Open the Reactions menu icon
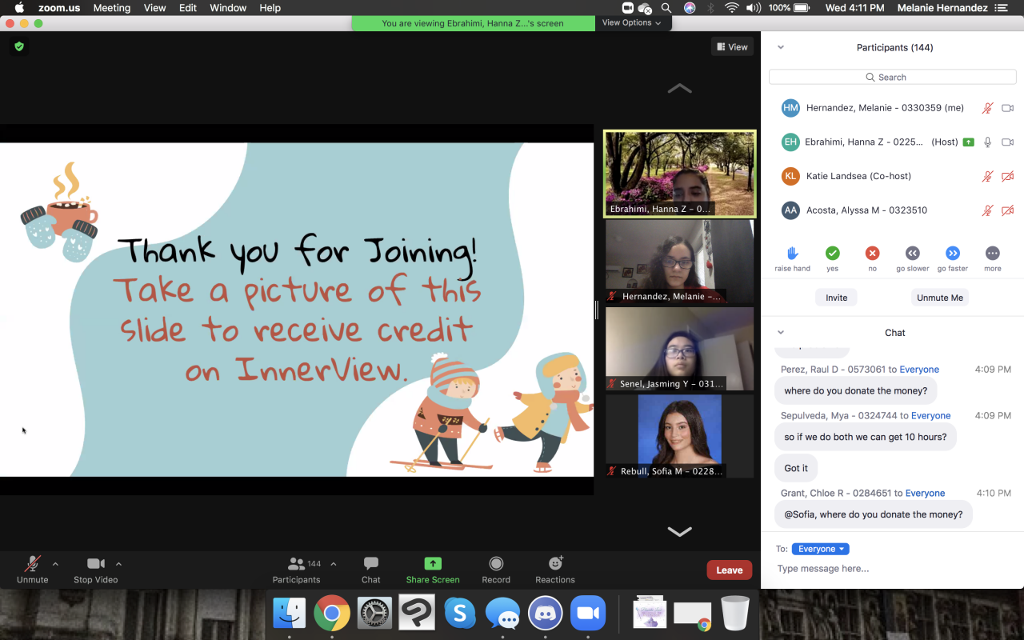The image size is (1024, 640). pyautogui.click(x=555, y=564)
